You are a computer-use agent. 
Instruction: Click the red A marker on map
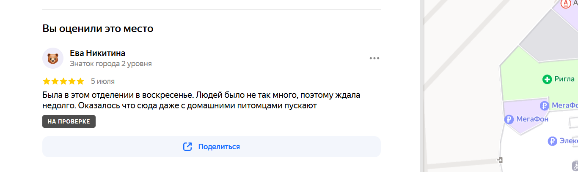pyautogui.click(x=566, y=3)
